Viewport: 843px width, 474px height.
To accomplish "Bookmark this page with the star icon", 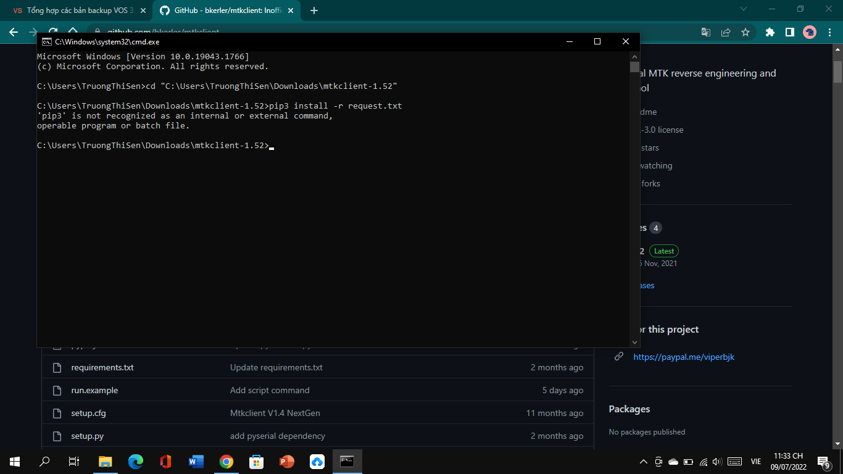I will pos(745,32).
